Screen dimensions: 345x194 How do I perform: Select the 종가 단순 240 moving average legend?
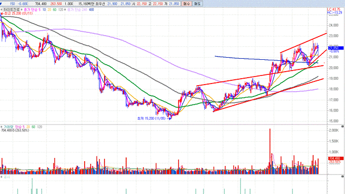point(77,10)
